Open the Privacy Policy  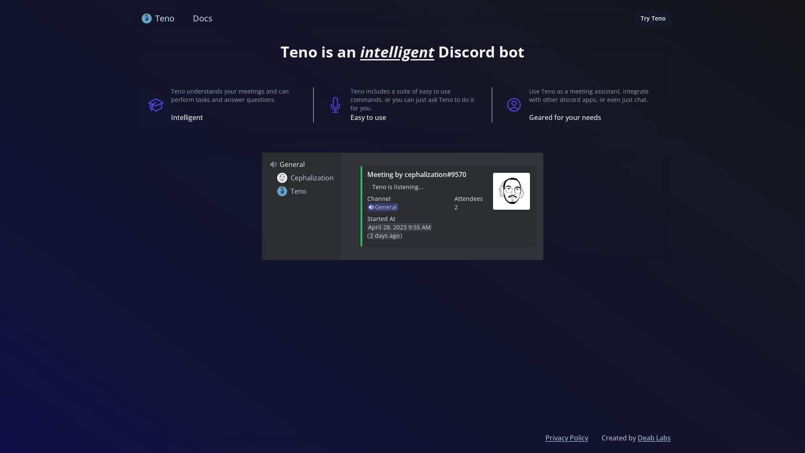coord(566,437)
